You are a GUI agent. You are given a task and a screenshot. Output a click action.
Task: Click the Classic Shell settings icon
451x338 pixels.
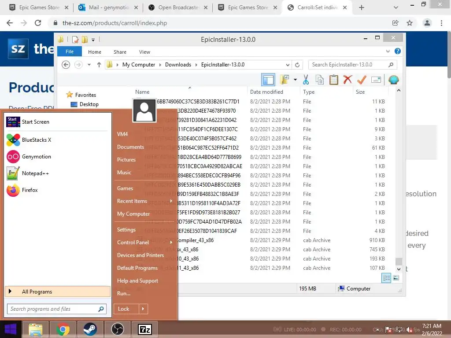pos(393,80)
